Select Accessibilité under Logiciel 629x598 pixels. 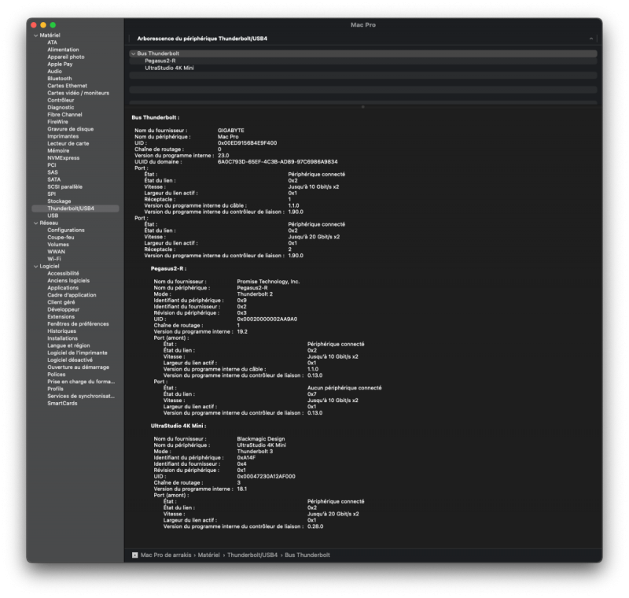point(63,274)
